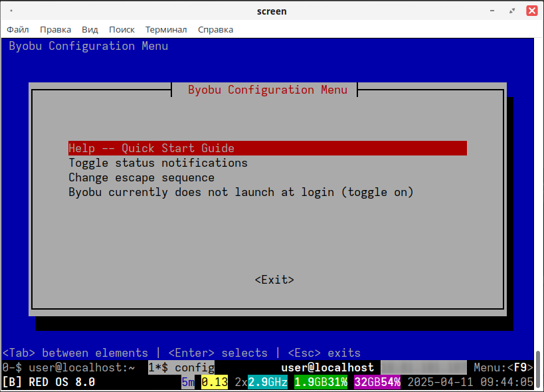The width and height of the screenshot is (544, 392).
Task: Open the Терминал menu
Action: point(166,30)
